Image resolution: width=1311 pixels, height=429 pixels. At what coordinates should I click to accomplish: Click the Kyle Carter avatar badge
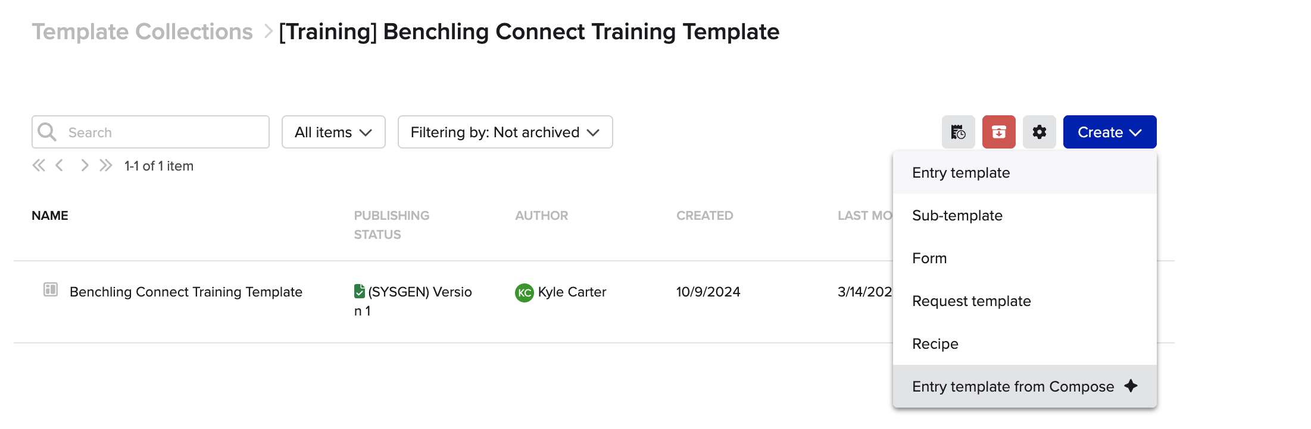tap(524, 292)
